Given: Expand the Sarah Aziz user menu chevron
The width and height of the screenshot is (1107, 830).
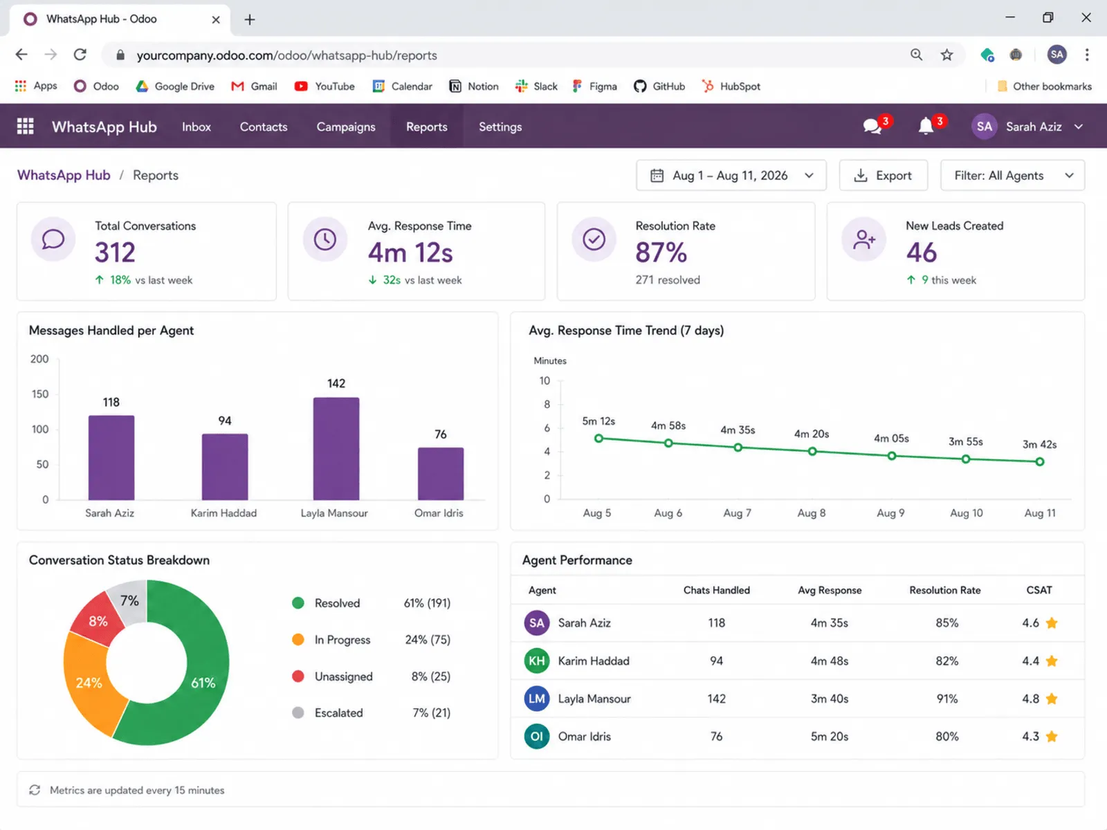Looking at the screenshot, I should 1079,127.
